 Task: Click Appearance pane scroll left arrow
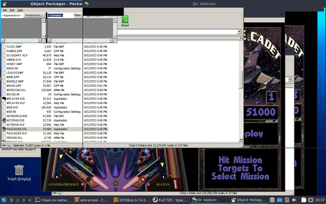point(3,40)
